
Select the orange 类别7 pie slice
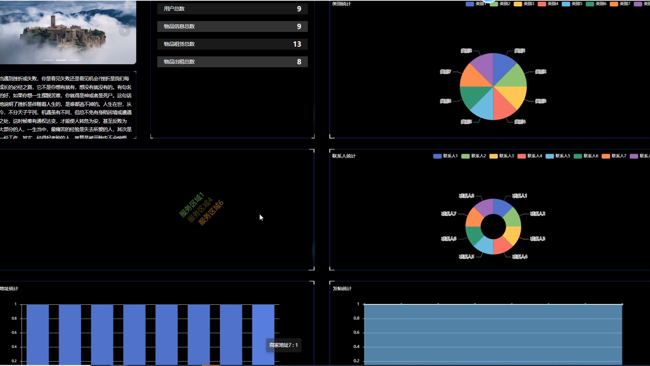(x=472, y=78)
